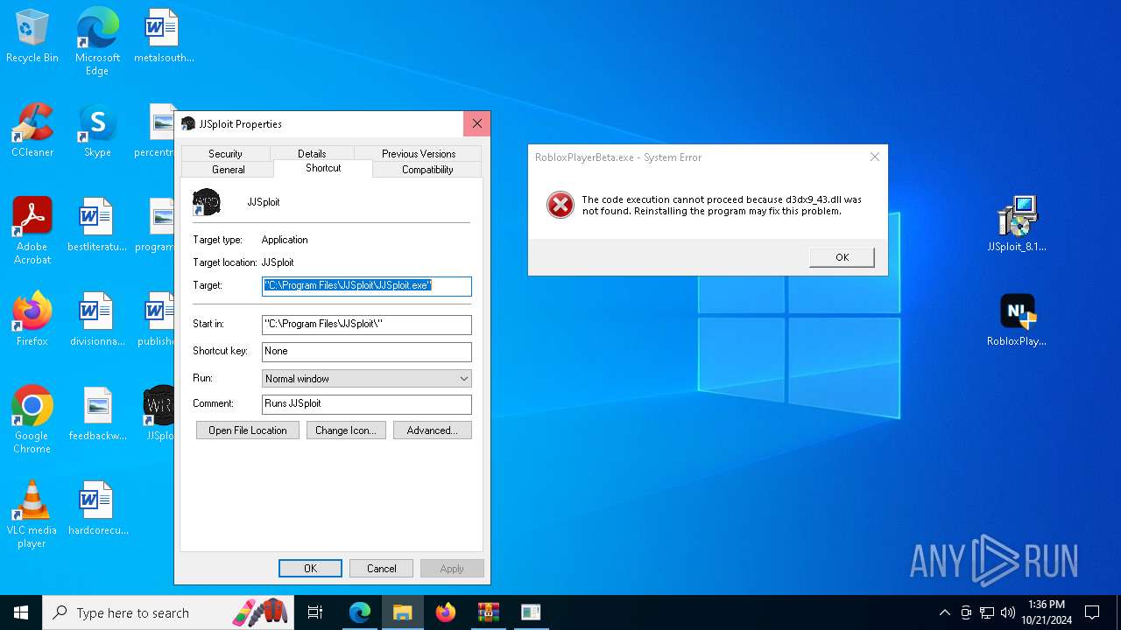Viewport: 1121px width, 630px height.
Task: Switch to the Previous Versions tab
Action: pos(419,153)
